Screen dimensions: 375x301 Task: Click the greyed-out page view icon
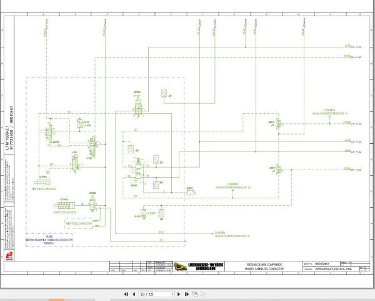click(x=203, y=294)
